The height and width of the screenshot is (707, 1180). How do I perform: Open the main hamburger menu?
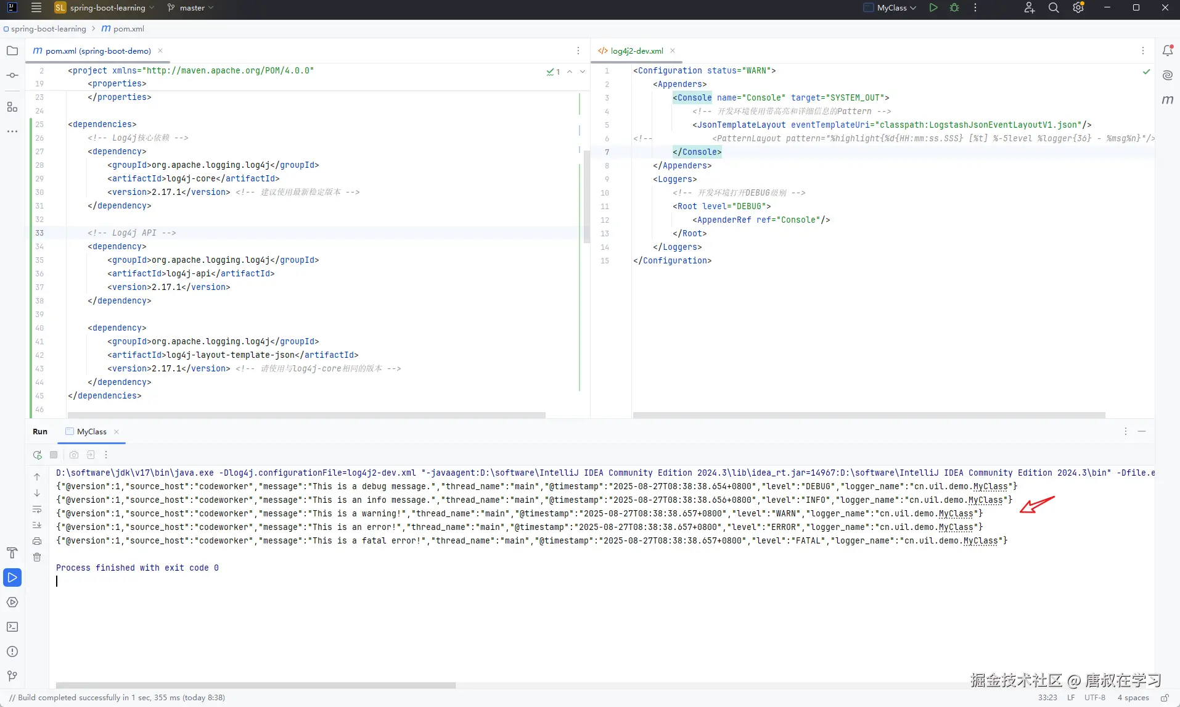coord(36,8)
